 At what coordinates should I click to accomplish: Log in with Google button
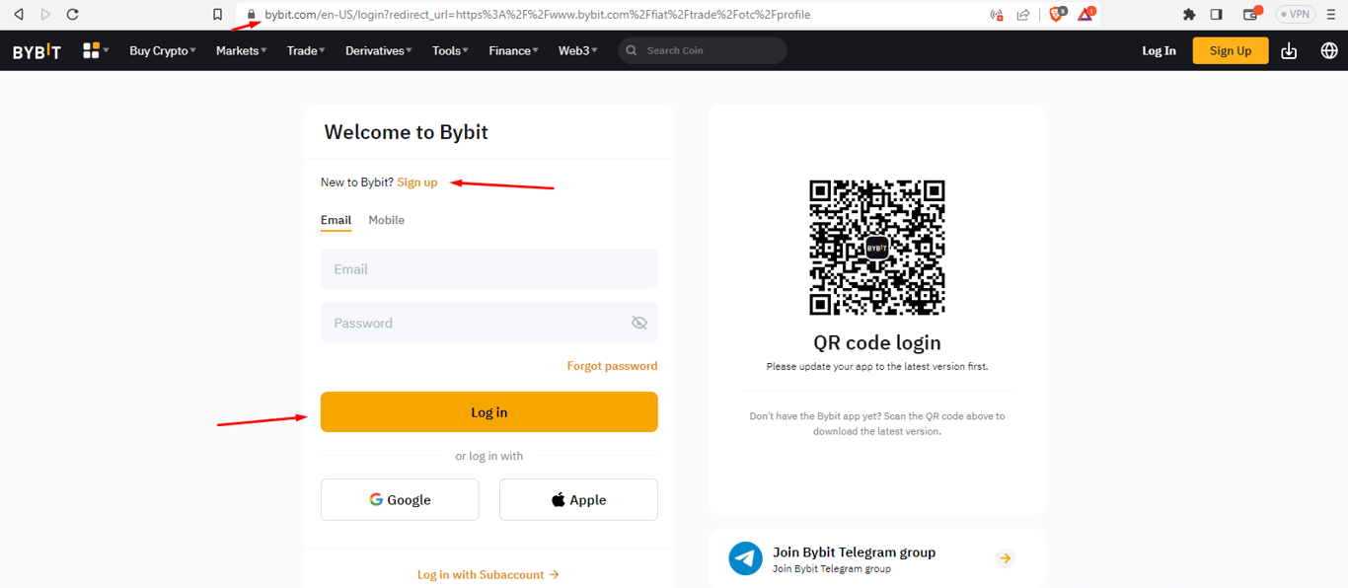[x=400, y=500]
